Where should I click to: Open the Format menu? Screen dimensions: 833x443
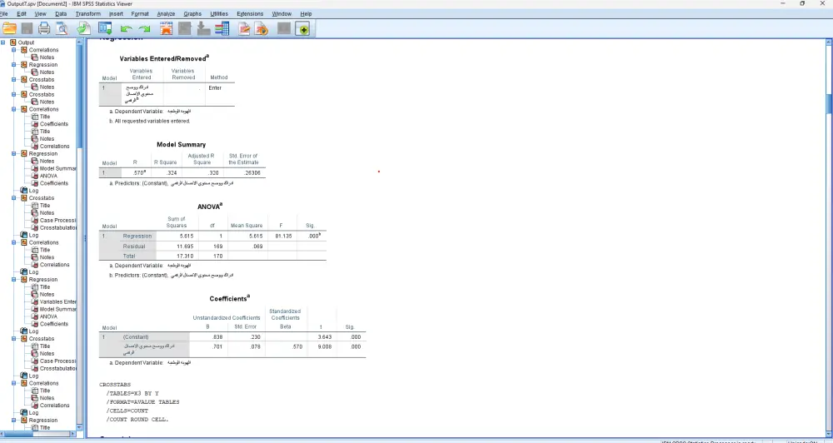[140, 14]
